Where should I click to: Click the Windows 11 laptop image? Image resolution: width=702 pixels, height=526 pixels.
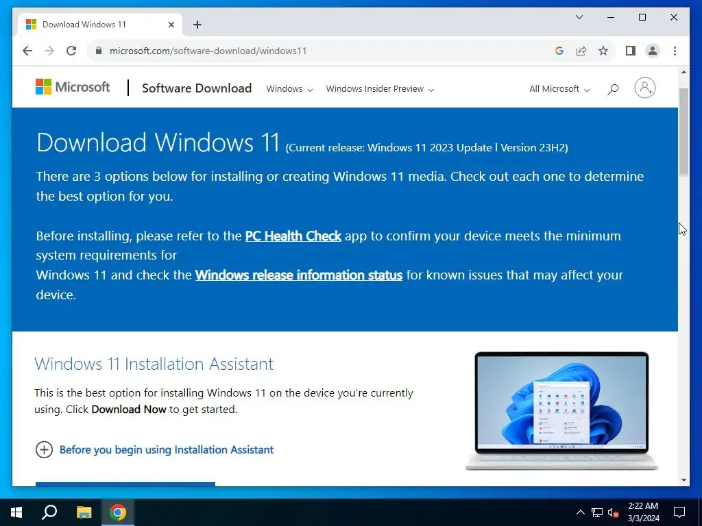pyautogui.click(x=561, y=411)
